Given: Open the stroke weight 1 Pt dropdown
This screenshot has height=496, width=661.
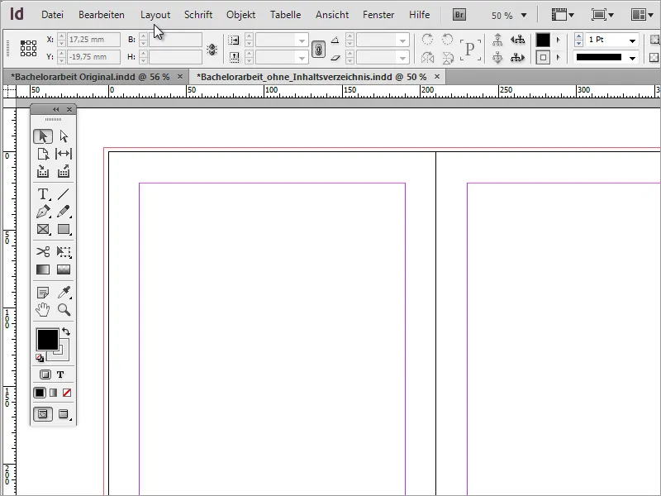Looking at the screenshot, I should tap(632, 41).
